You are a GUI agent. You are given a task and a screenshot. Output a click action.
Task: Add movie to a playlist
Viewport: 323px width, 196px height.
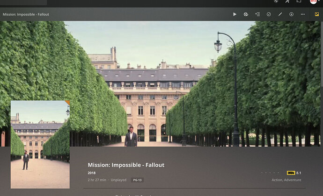coord(257,14)
